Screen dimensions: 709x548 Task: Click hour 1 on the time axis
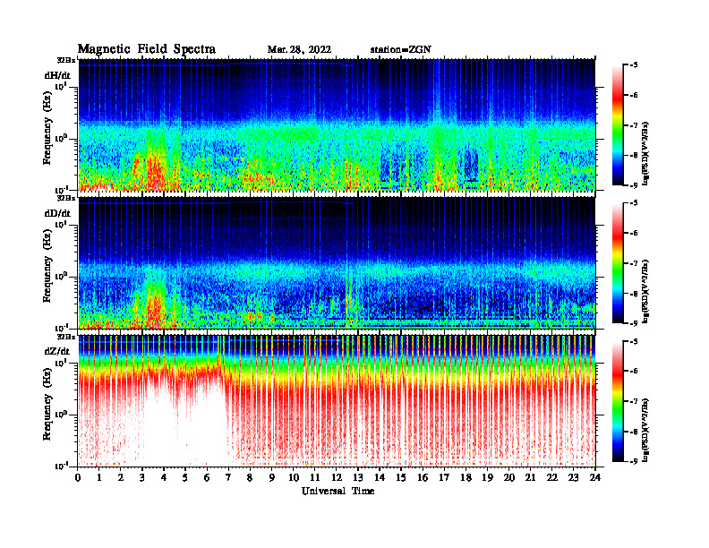point(99,478)
